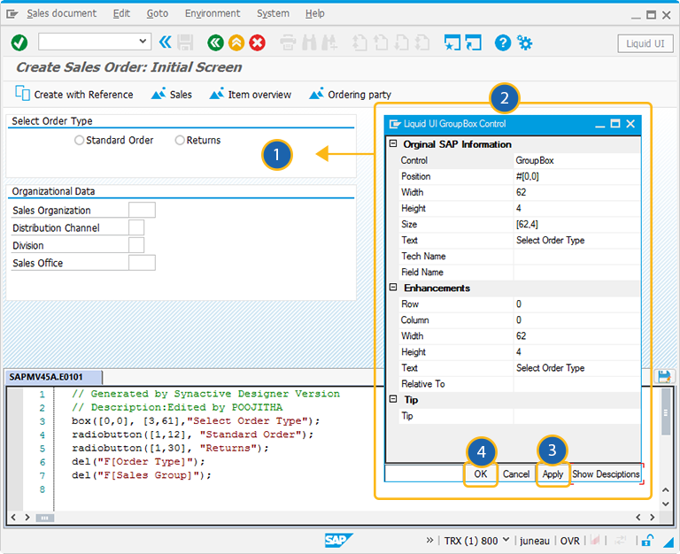This screenshot has height=554, width=680.
Task: Open the Sales document menu
Action: [x=62, y=13]
